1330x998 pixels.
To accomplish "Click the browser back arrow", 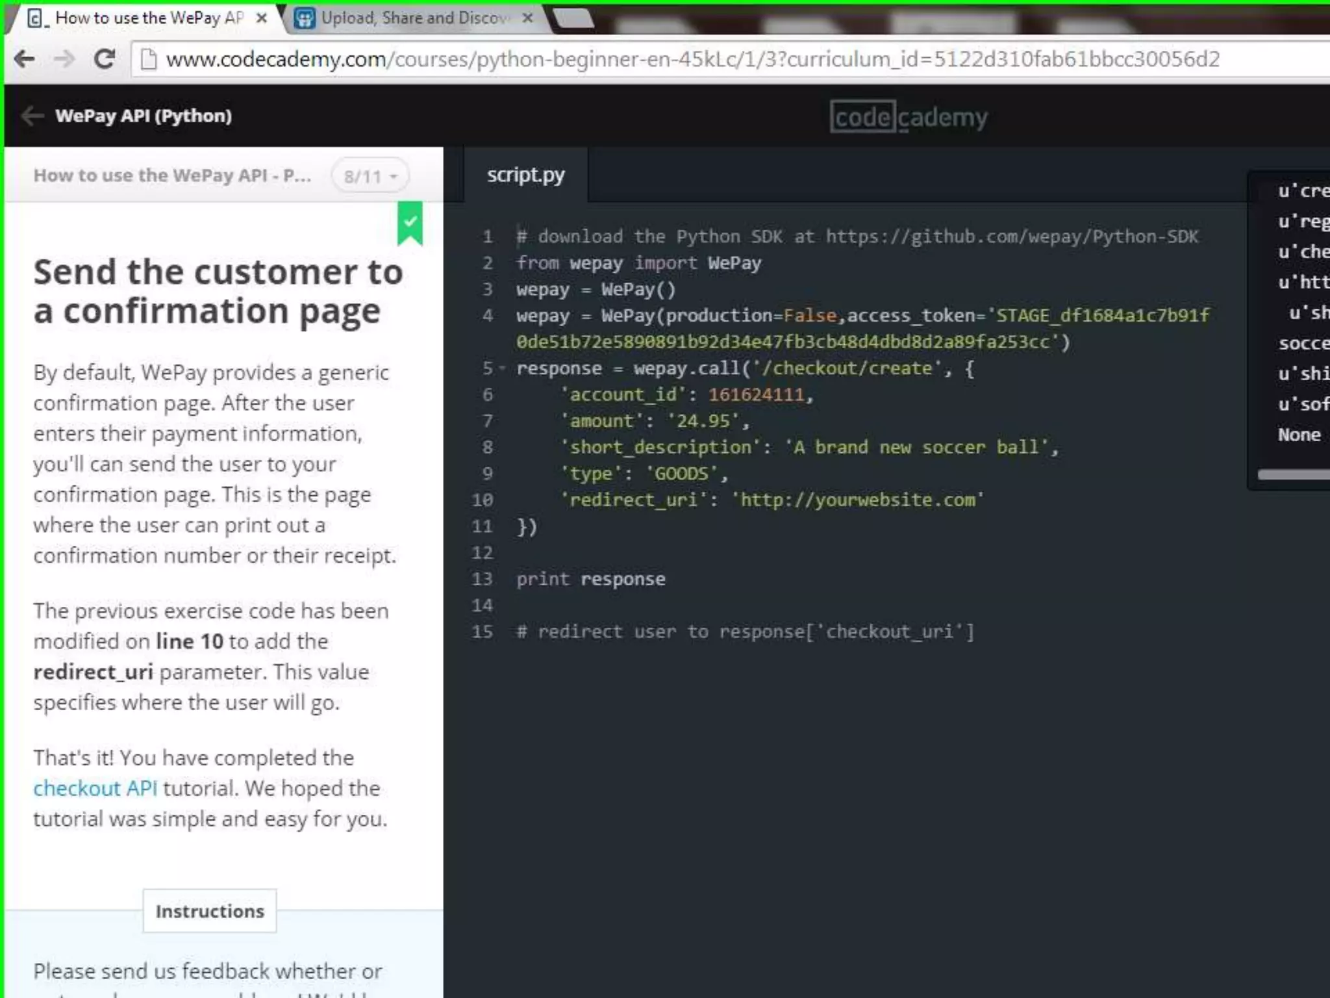I will (25, 59).
